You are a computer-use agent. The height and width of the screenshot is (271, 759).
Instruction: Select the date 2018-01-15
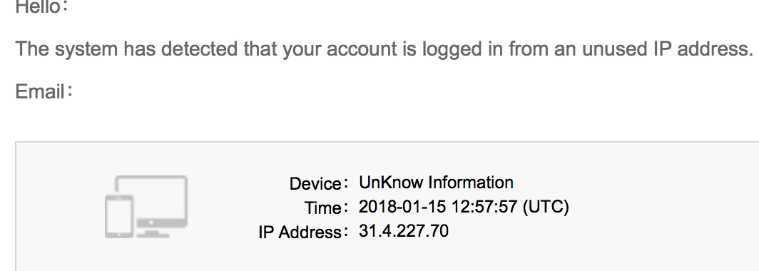(x=403, y=207)
